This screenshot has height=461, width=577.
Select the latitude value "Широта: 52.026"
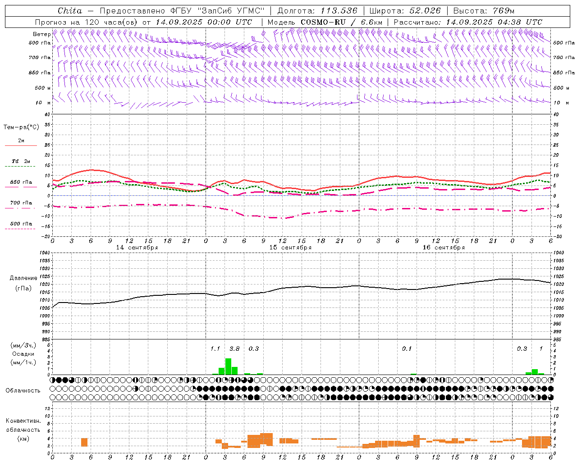click(x=405, y=11)
